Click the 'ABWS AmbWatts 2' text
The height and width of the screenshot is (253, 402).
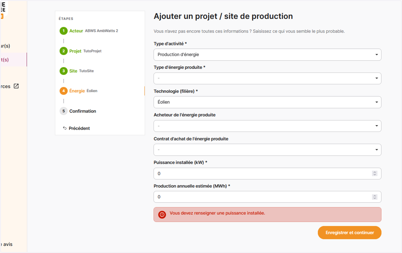pos(102,31)
